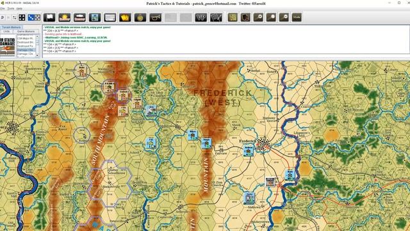Open the Help menu
This screenshot has height=231, width=410.
point(19,8)
